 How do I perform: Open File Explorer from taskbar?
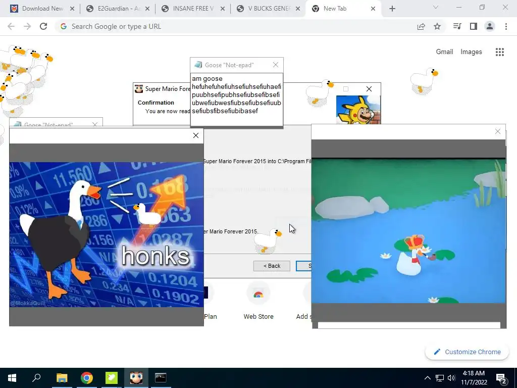pyautogui.click(x=62, y=378)
